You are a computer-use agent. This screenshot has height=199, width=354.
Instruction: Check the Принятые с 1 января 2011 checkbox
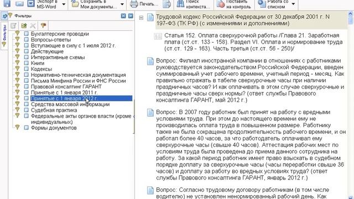(27, 92)
